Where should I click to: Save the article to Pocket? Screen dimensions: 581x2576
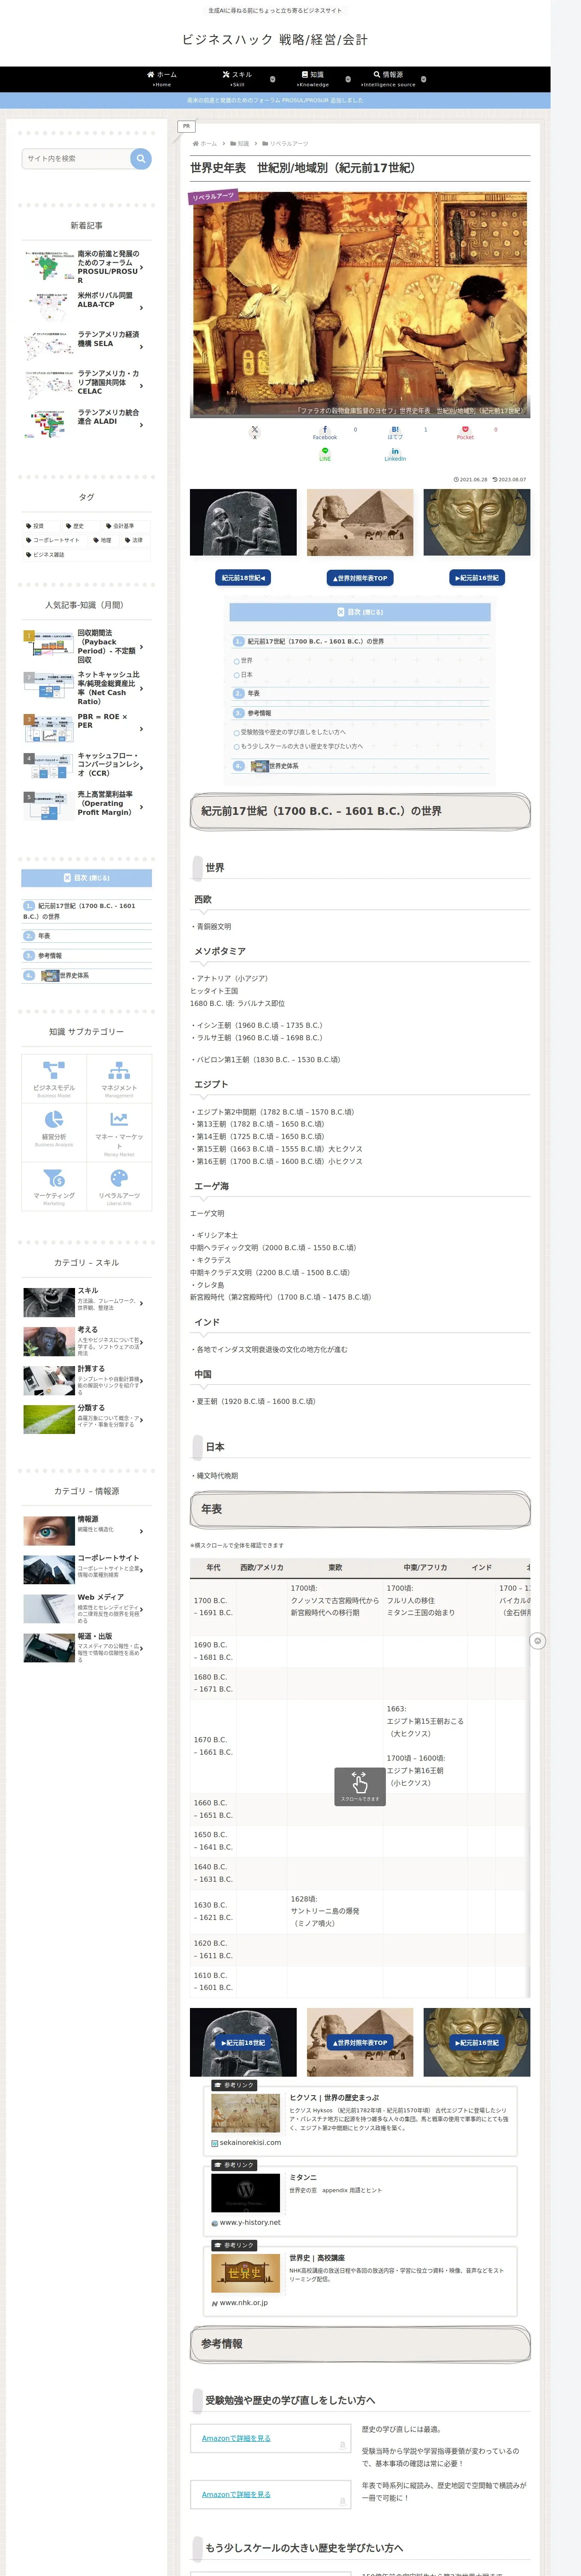pyautogui.click(x=465, y=432)
